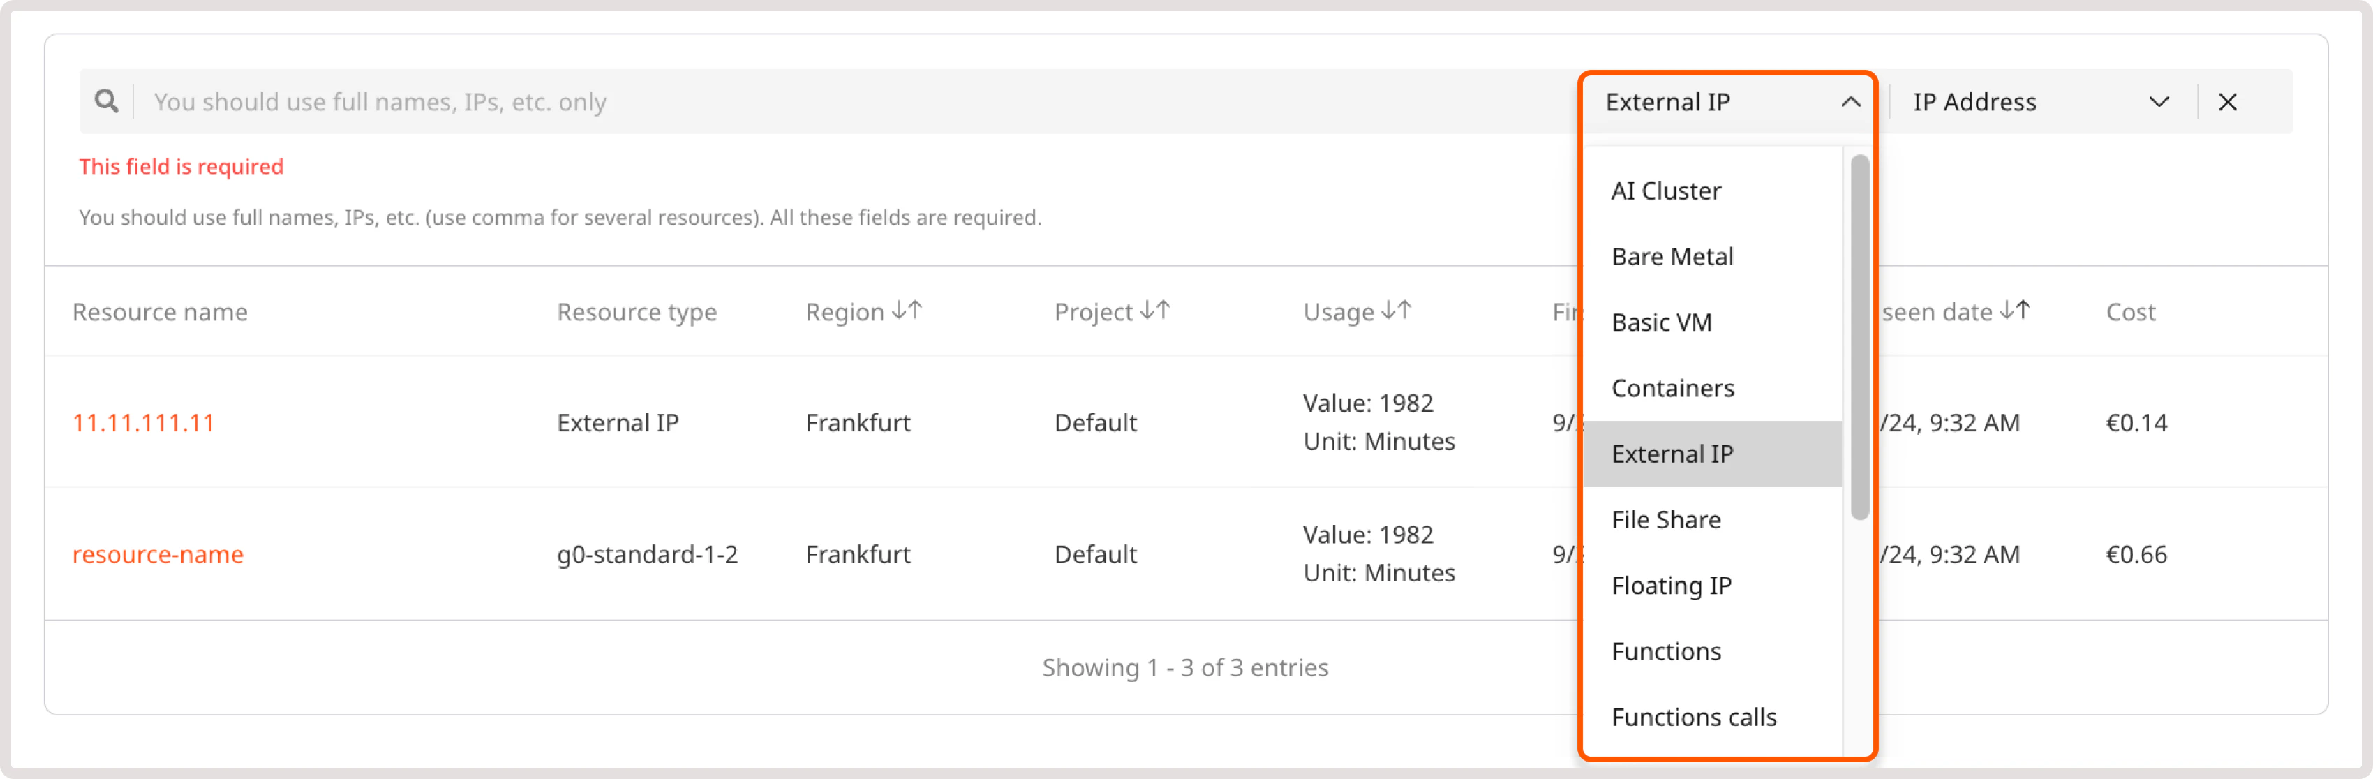Screen dimensions: 2373x779
Task: Clear the filter using the X icon
Action: point(2227,102)
